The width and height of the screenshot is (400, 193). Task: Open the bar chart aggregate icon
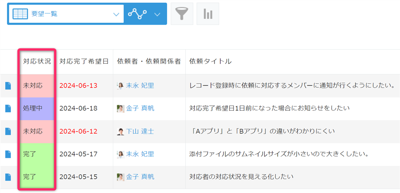pos(208,14)
